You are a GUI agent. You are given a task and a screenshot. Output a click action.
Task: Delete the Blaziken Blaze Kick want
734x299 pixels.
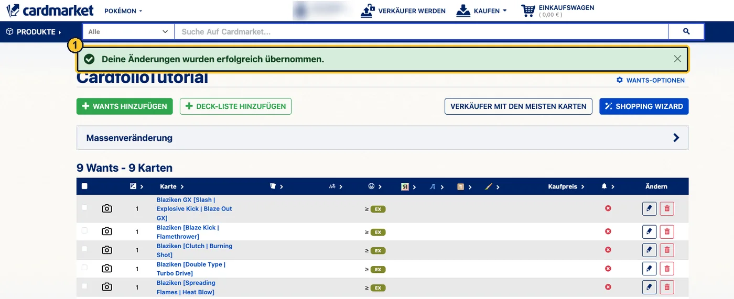[667, 231]
